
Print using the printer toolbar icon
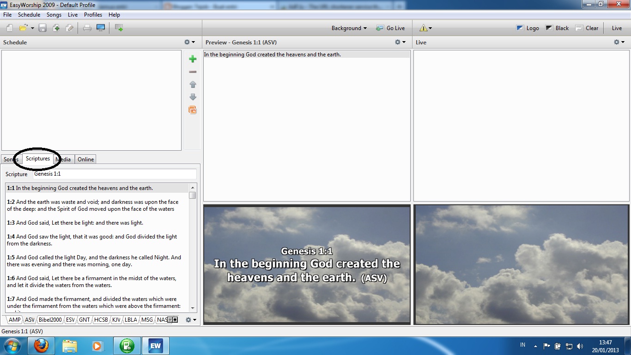pos(87,28)
